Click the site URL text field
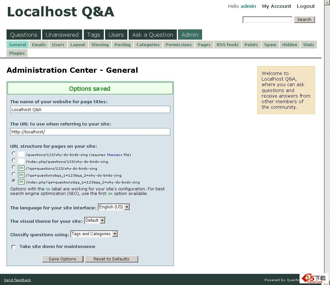The image size is (330, 285). 90,132
